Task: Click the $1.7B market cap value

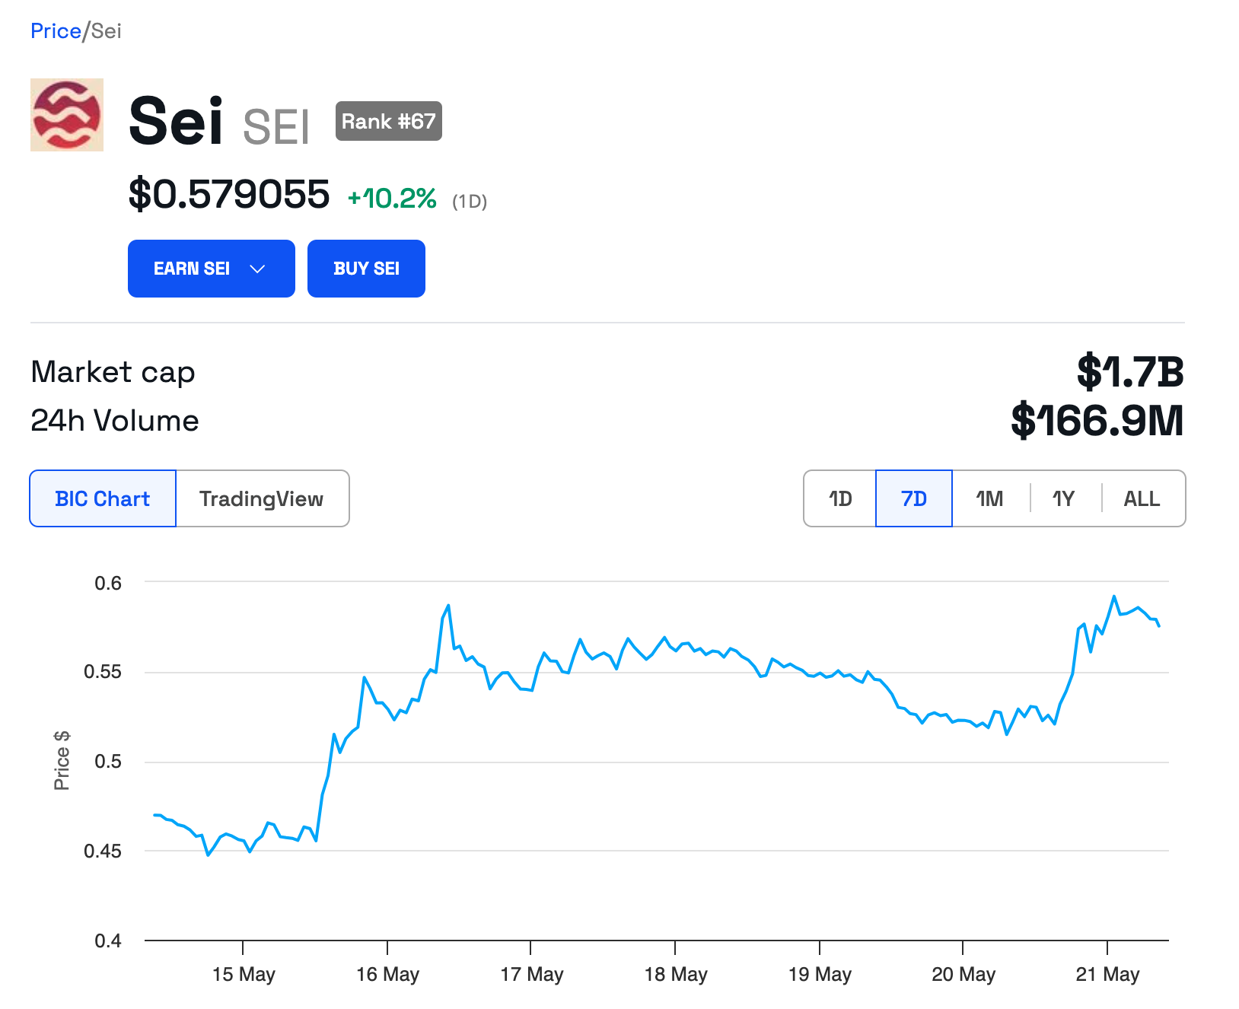Action: click(1130, 372)
